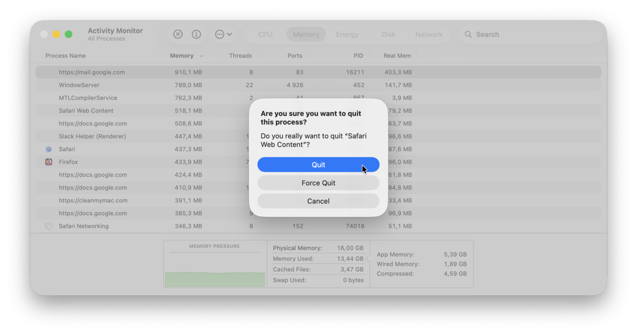The width and height of the screenshot is (637, 335).
Task: Click the sort chevron on the Memory column
Action: point(201,55)
